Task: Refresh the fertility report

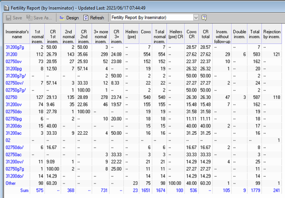Action: [x=94, y=18]
